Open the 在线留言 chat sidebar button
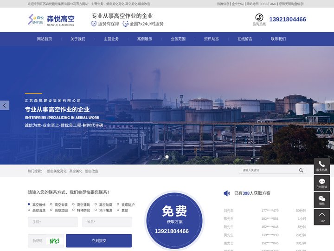Screen dimensions: 334x251 (321, 183)
